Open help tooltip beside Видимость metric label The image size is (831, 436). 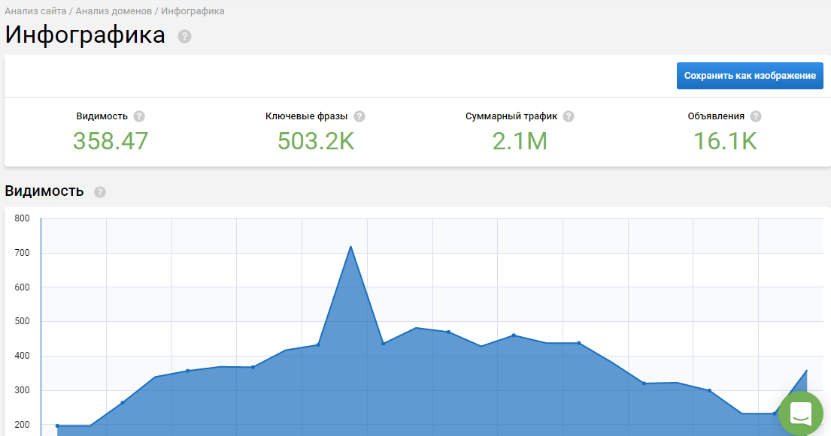(x=139, y=116)
